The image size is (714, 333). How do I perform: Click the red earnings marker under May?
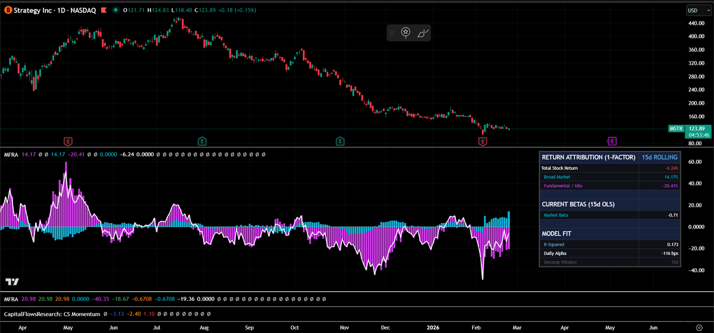68,141
